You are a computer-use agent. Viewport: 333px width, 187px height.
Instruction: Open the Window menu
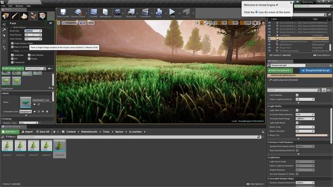pyautogui.click(x=19, y=6)
